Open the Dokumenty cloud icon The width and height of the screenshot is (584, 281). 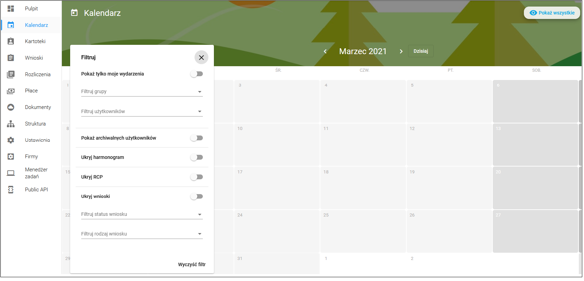coord(11,107)
